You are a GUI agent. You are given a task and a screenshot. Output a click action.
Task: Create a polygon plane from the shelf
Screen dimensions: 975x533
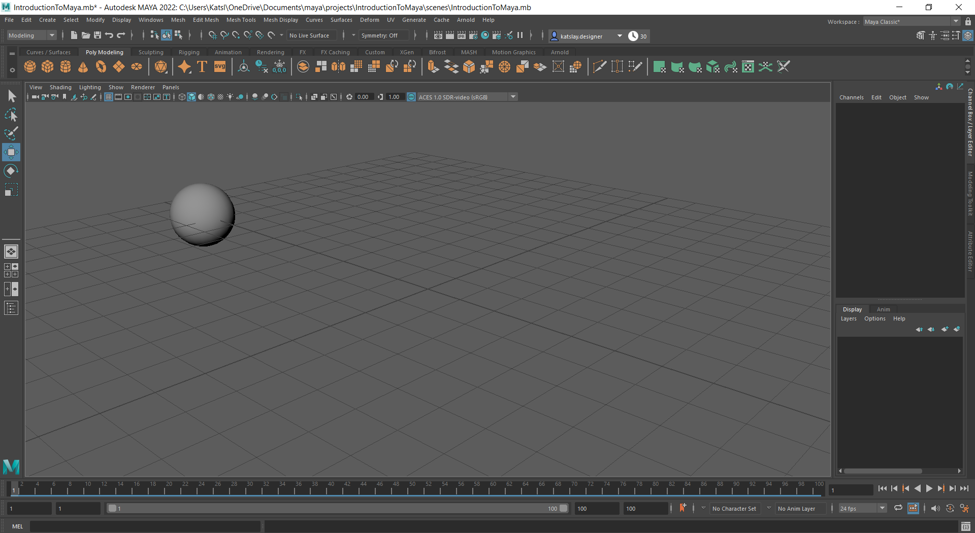click(119, 66)
